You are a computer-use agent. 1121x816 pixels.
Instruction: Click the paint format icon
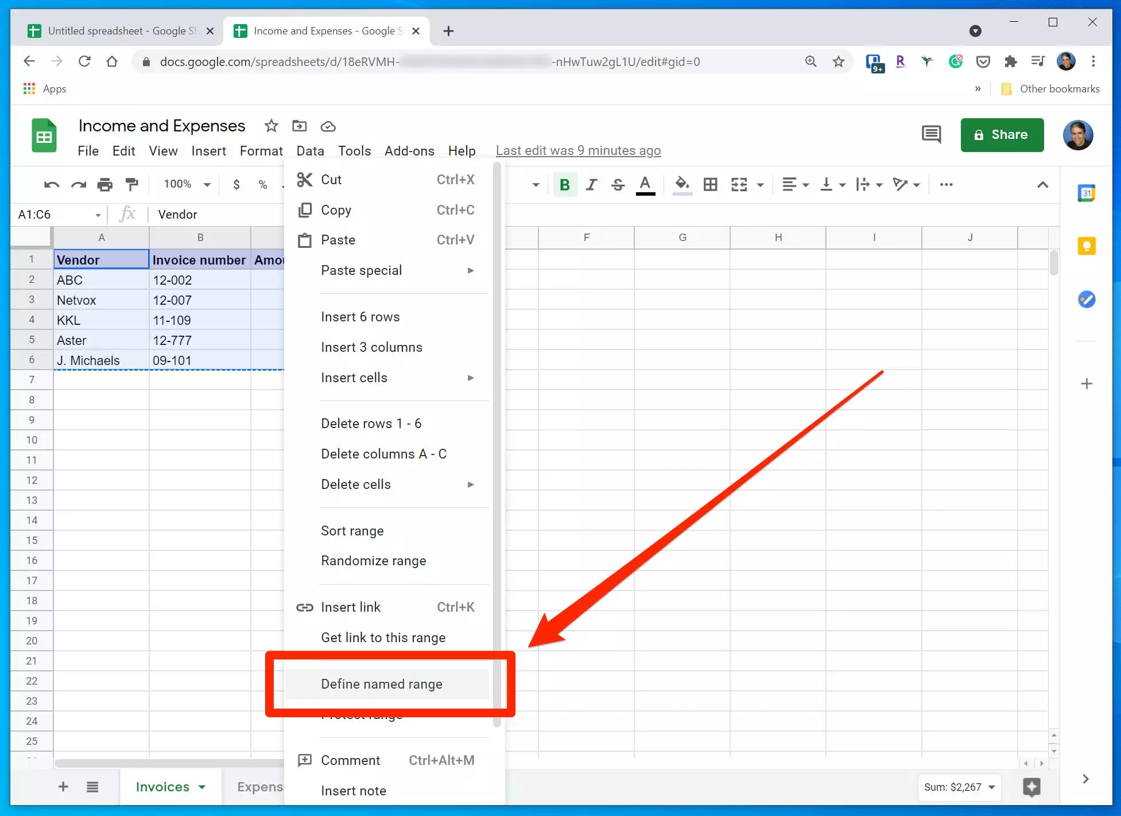coord(132,184)
